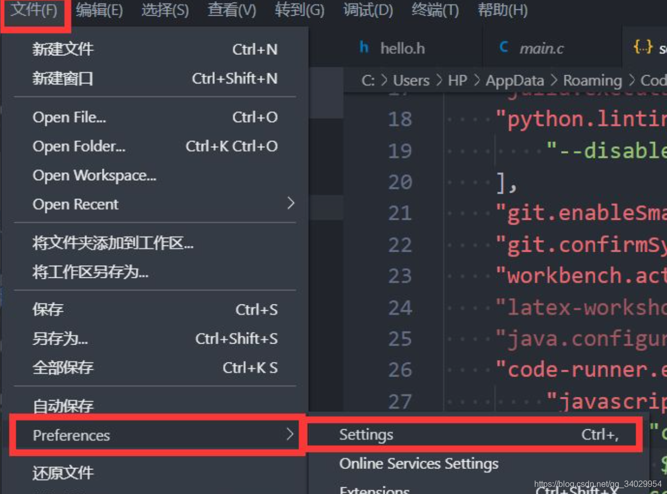Open Settings from Preferences submenu

(474, 434)
